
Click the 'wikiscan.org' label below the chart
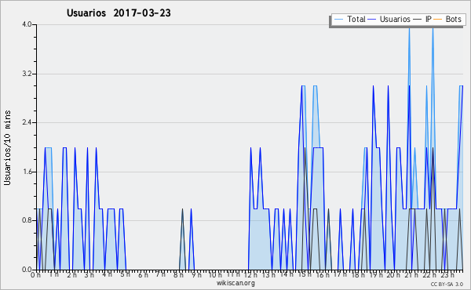tap(235, 283)
